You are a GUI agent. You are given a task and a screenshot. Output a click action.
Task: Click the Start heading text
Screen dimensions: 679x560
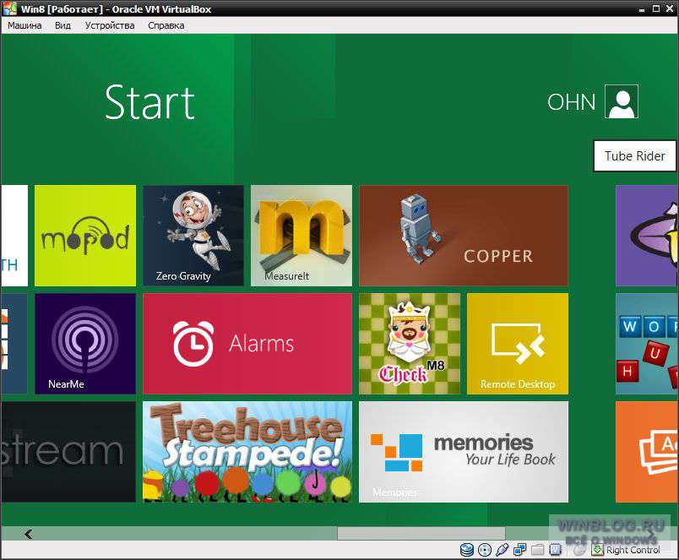(x=149, y=102)
